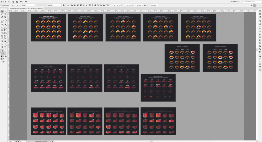Open the Layers panel icon
Screen dimensions: 262x142
[260, 67]
